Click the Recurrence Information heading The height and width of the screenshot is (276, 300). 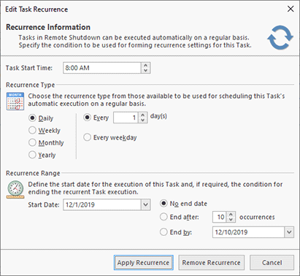(x=48, y=27)
